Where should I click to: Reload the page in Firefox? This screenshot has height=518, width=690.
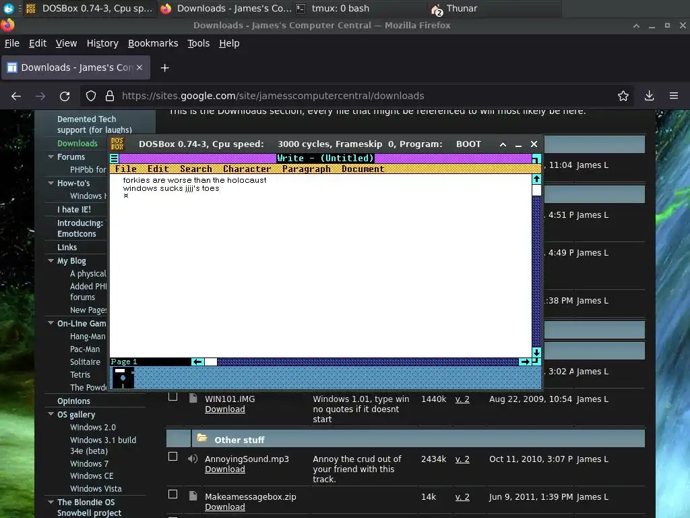click(x=65, y=96)
